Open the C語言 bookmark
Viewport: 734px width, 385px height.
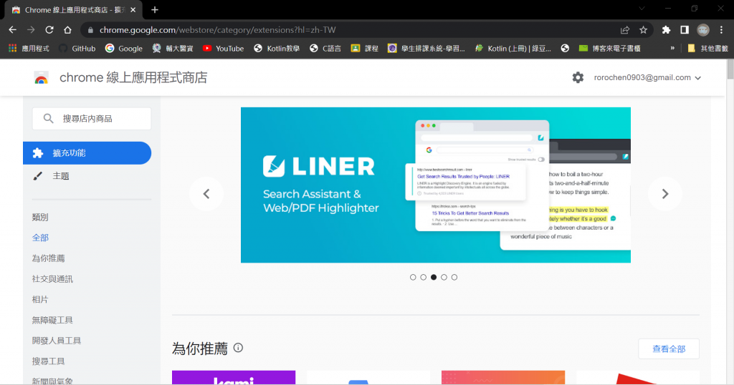pyautogui.click(x=325, y=48)
